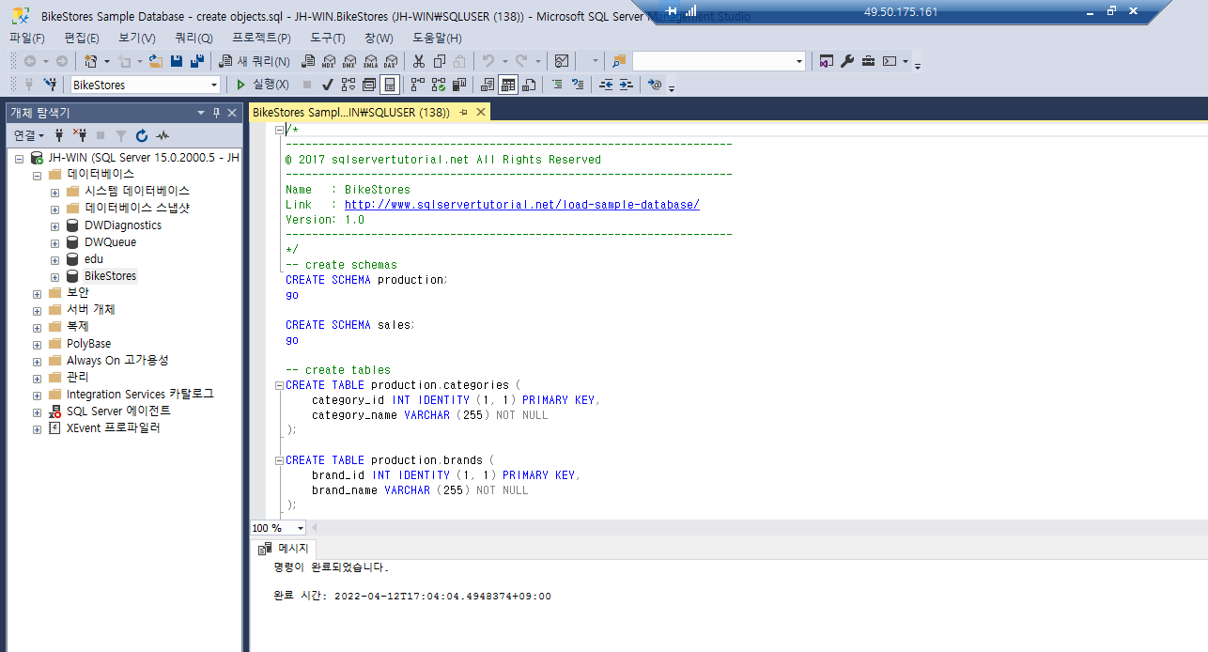
Task: Click the Save disk icon
Action: (177, 61)
